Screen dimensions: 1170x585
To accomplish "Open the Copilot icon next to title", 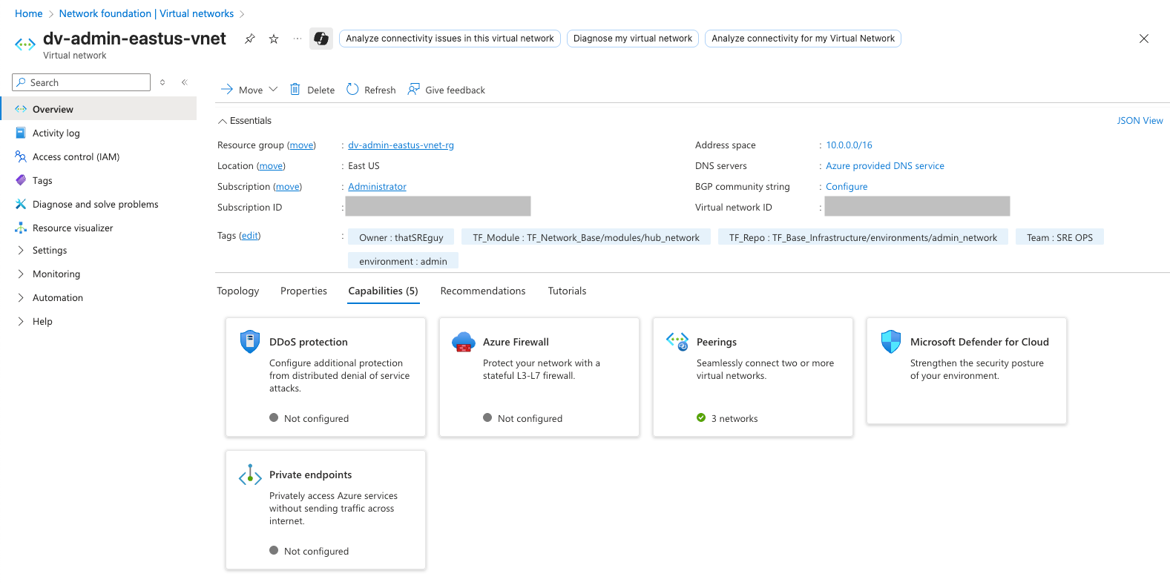I will point(321,39).
